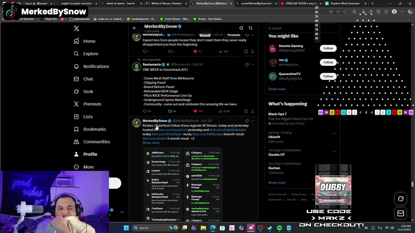This screenshot has width=415, height=233.
Task: Open more options on the first MerkedBySnow post
Action: coord(253,35)
